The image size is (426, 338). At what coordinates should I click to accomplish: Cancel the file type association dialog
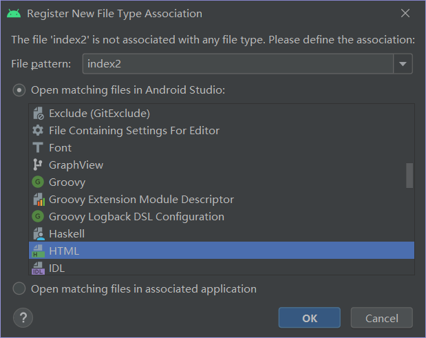(382, 318)
